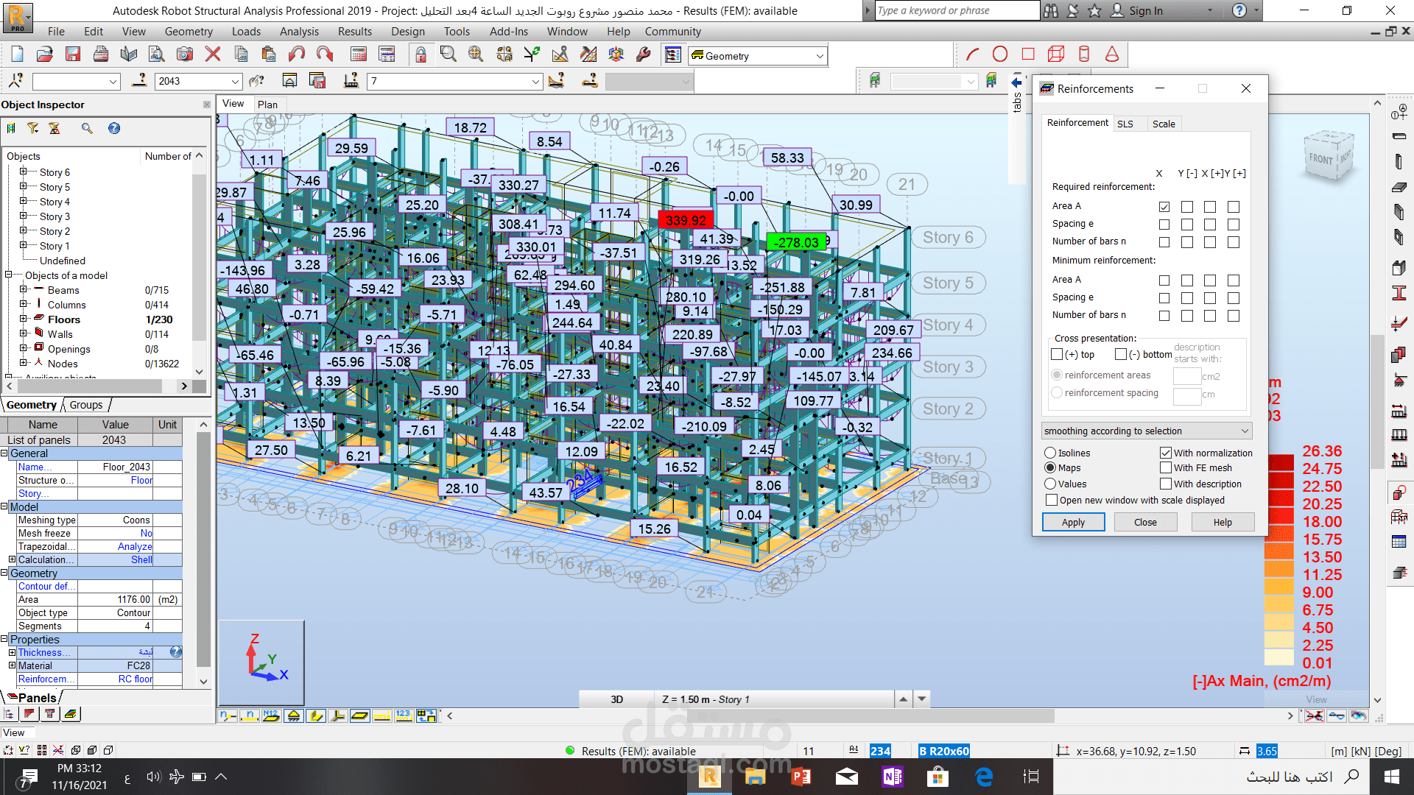Select the Circle drawing tool
This screenshot has width=1414, height=795.
tap(999, 54)
